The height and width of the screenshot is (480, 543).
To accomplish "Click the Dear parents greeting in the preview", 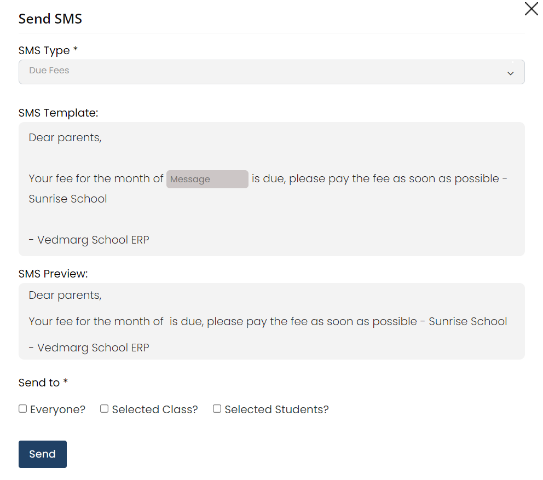I will tap(65, 295).
